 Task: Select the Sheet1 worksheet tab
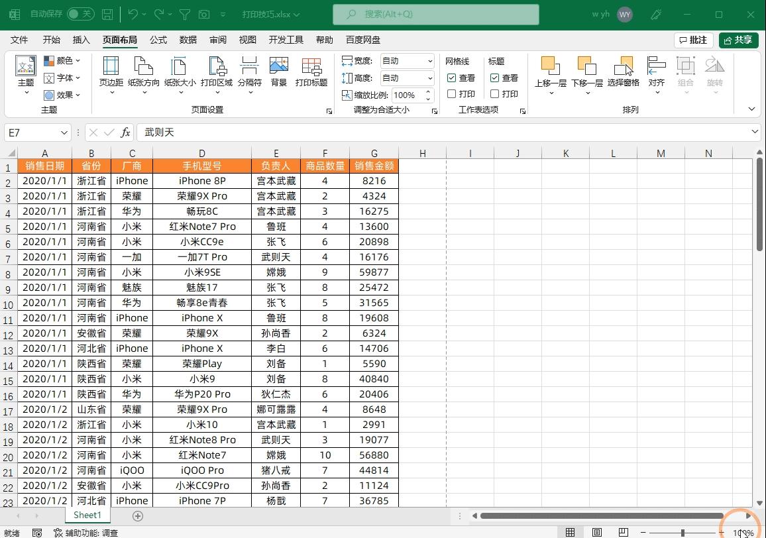[87, 515]
